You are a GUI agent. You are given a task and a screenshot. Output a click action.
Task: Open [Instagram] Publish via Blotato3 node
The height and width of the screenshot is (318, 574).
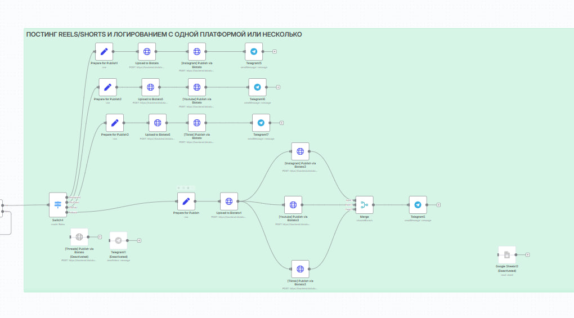coord(300,151)
